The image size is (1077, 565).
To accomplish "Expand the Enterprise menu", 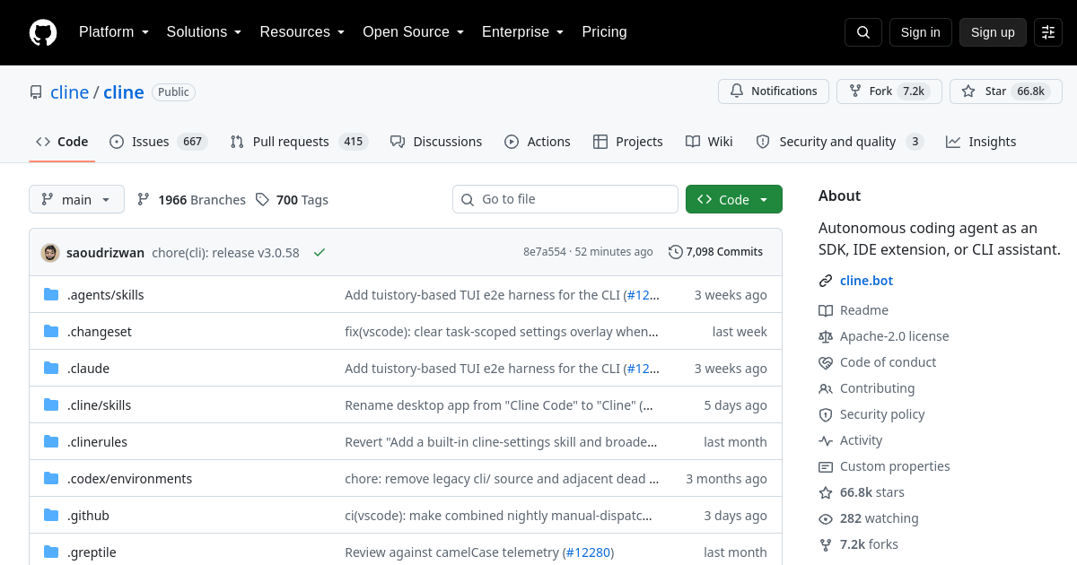I will [x=522, y=32].
